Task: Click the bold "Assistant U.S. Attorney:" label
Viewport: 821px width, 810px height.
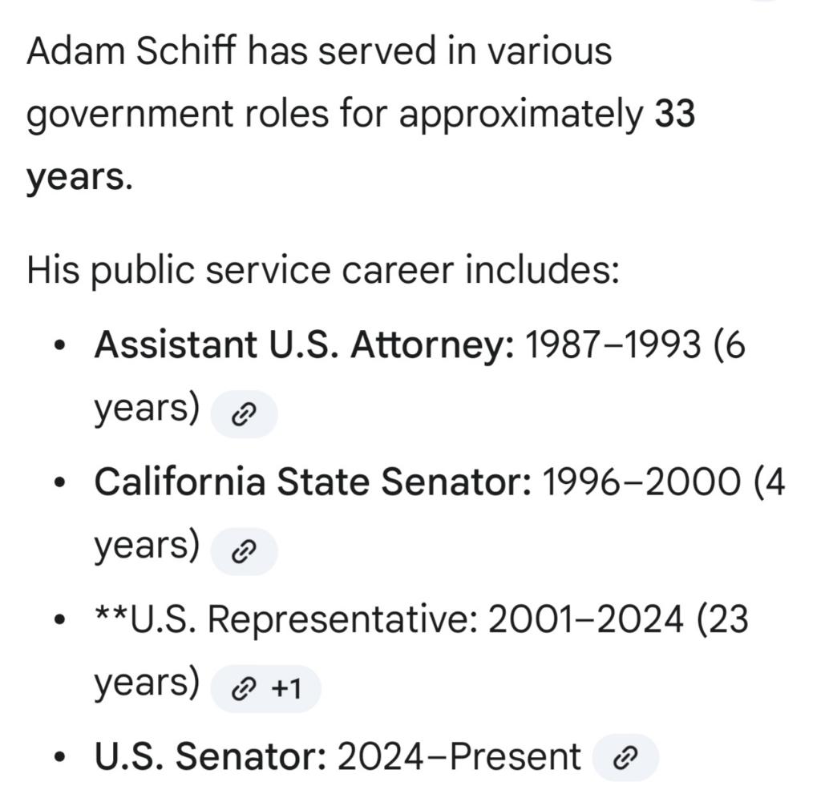Action: tap(305, 346)
